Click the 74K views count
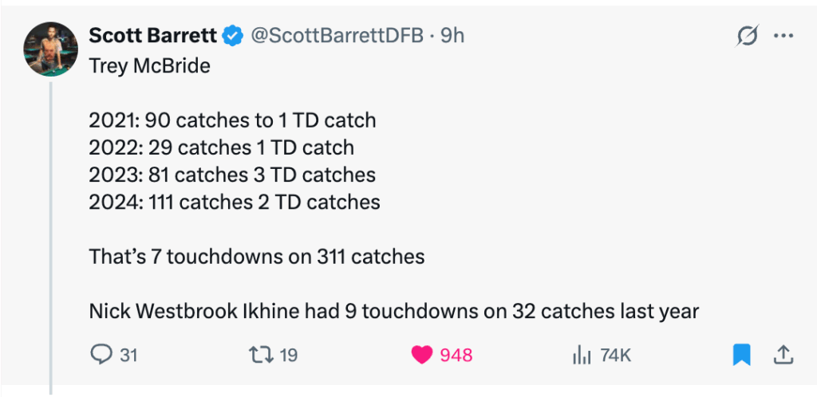 coord(616,356)
